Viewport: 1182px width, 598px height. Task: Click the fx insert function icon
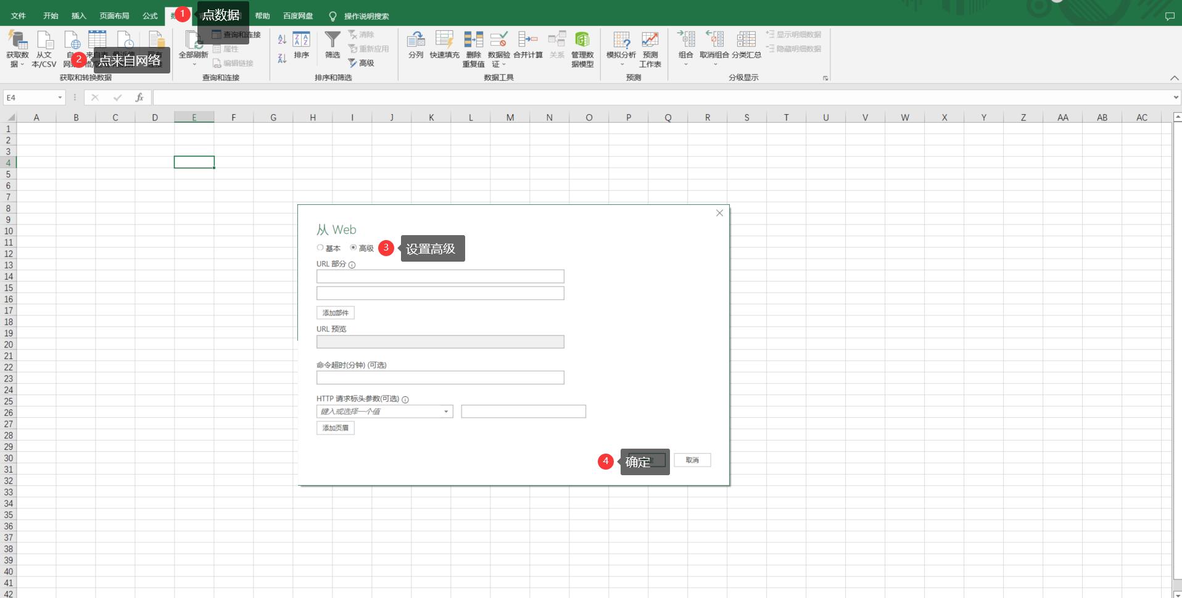tap(140, 98)
